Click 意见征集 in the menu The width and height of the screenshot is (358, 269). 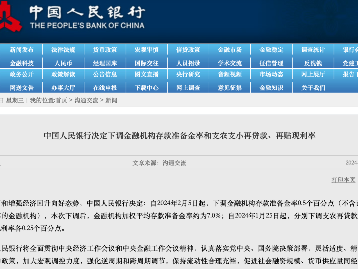[x=230, y=88]
